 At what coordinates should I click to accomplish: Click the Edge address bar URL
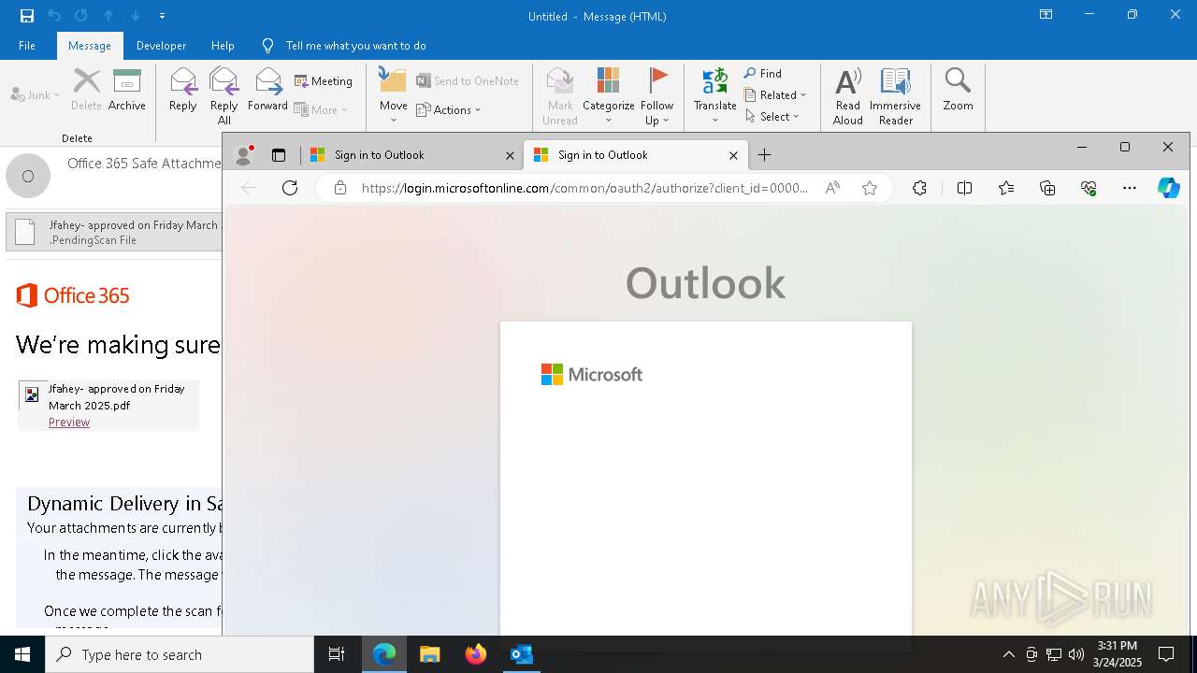pos(584,188)
